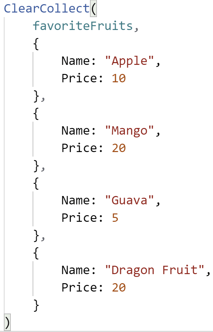Image resolution: width=213 pixels, height=332 pixels.
Task: Click the Name key in the Apple record
Action: coord(76,61)
